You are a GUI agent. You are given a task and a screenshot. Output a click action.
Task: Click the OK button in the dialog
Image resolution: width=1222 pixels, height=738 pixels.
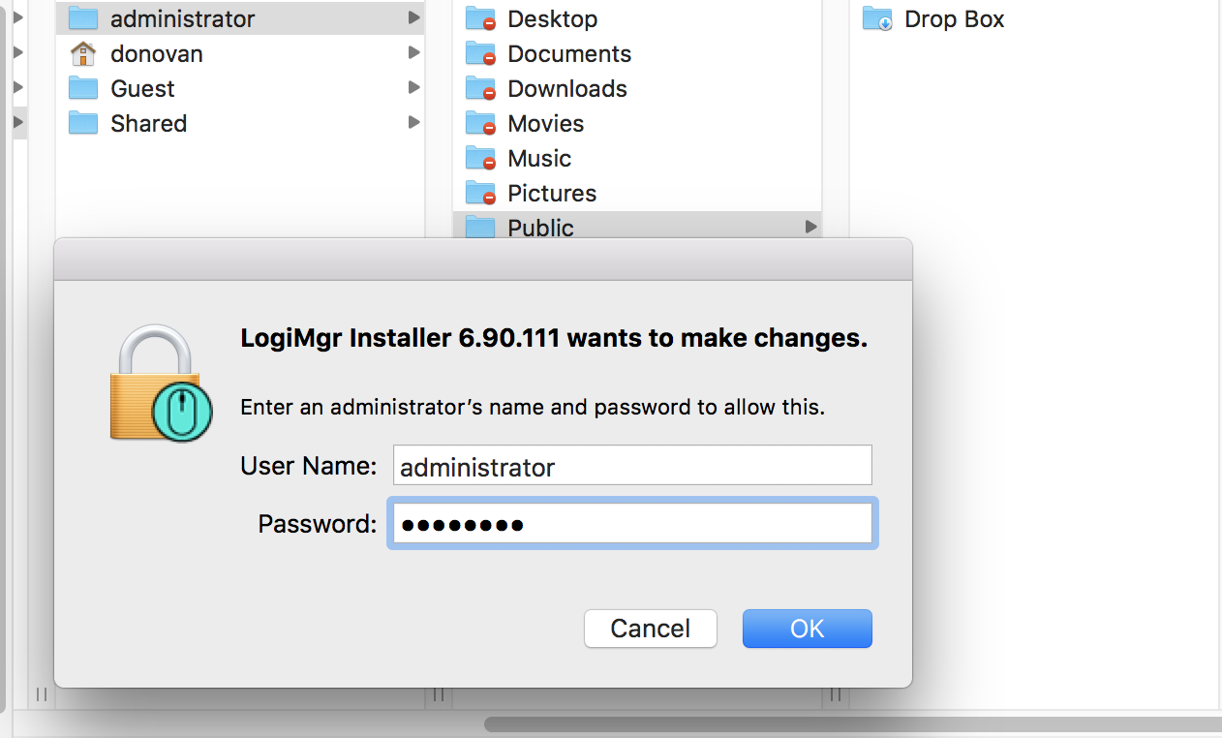tap(807, 629)
